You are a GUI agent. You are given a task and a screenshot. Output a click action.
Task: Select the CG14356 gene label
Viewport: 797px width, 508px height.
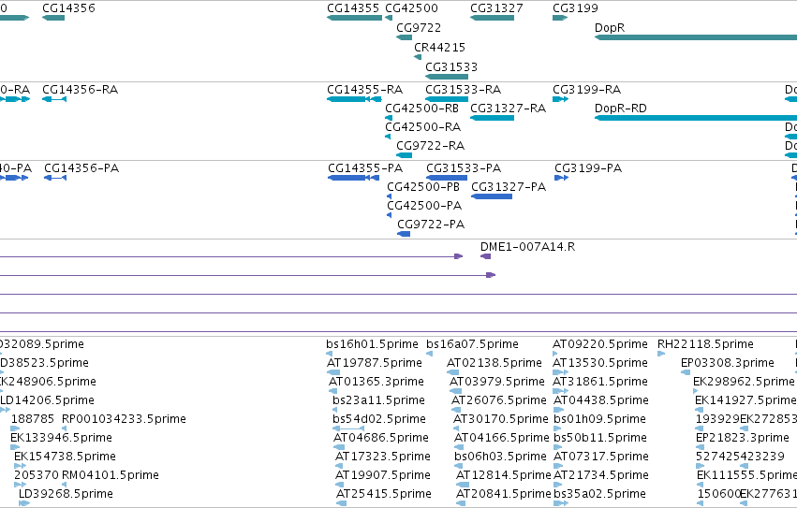[x=68, y=8]
